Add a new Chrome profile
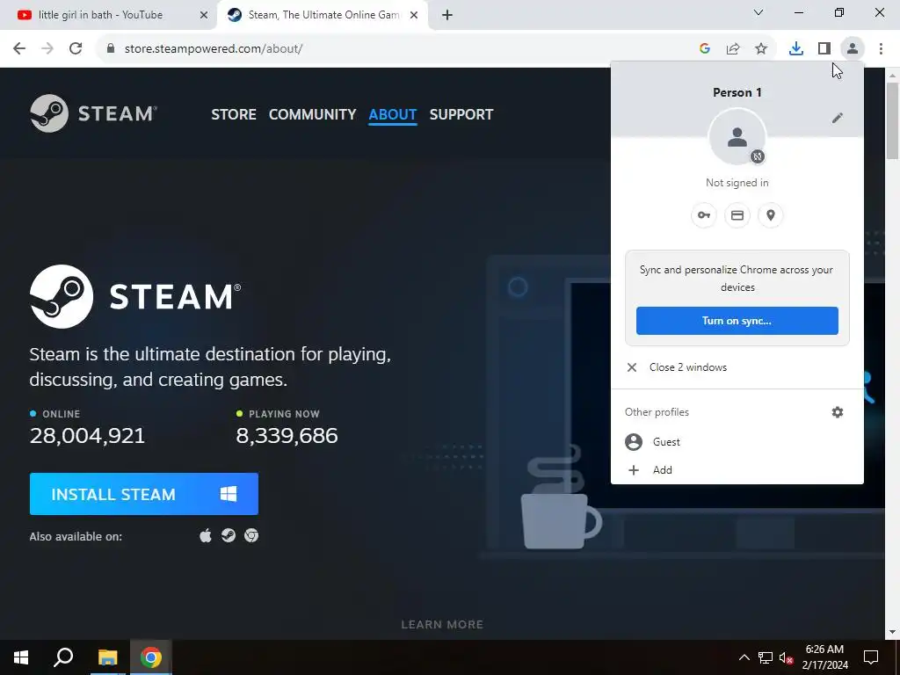900x675 pixels. [737, 470]
